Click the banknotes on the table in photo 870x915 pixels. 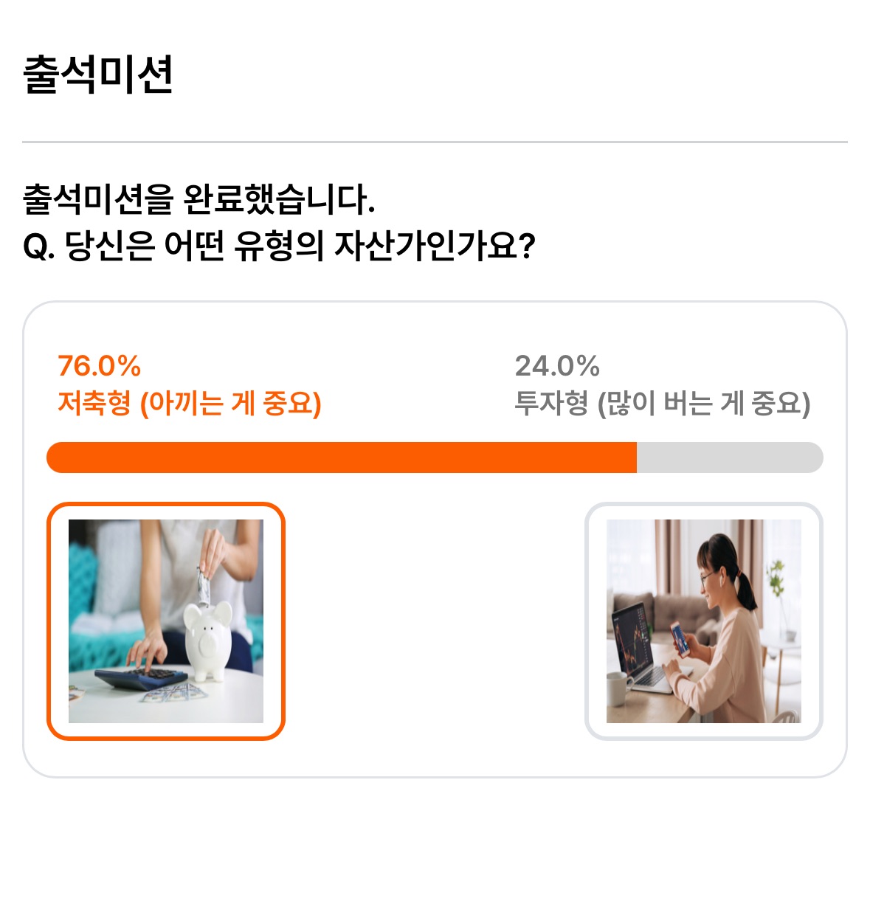click(x=170, y=693)
